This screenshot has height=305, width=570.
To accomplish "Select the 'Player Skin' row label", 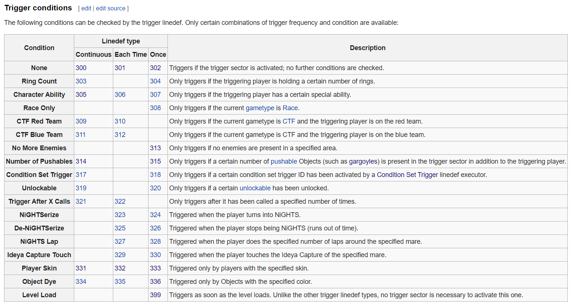I will click(x=39, y=268).
